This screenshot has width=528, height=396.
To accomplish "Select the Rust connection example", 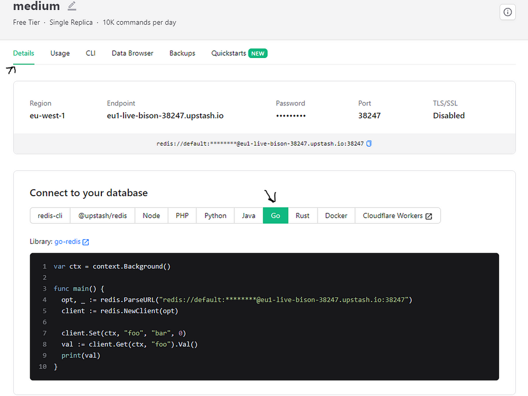I will pyautogui.click(x=302, y=216).
